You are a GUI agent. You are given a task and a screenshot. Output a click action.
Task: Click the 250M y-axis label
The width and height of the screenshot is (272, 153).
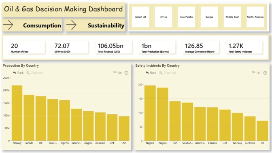[6, 78]
